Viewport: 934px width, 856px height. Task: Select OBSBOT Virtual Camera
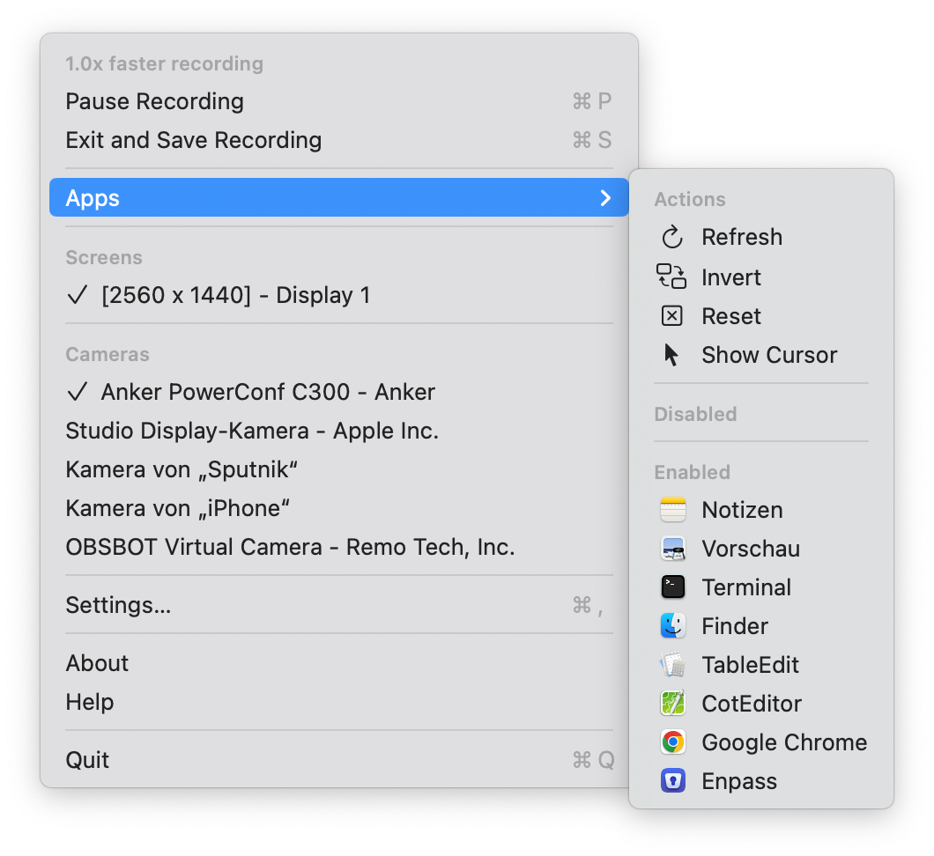tap(339, 547)
